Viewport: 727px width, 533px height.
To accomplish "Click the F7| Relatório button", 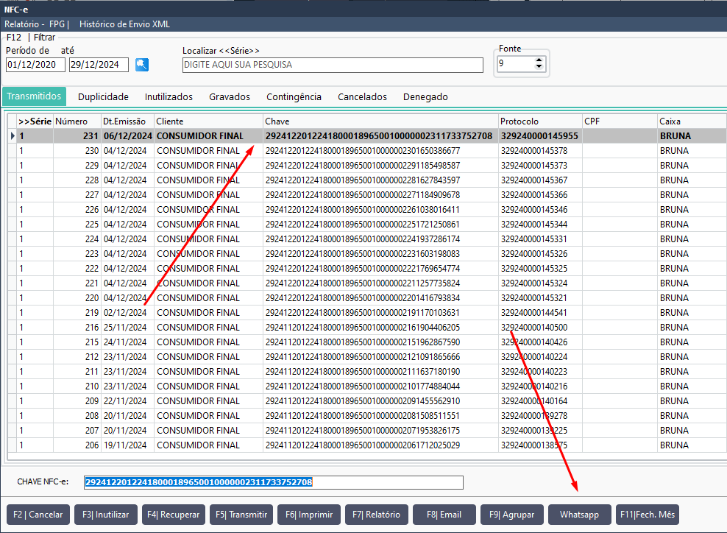I will pos(377,515).
